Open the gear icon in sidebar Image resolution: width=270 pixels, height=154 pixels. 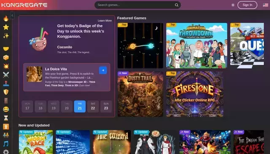click(6, 152)
